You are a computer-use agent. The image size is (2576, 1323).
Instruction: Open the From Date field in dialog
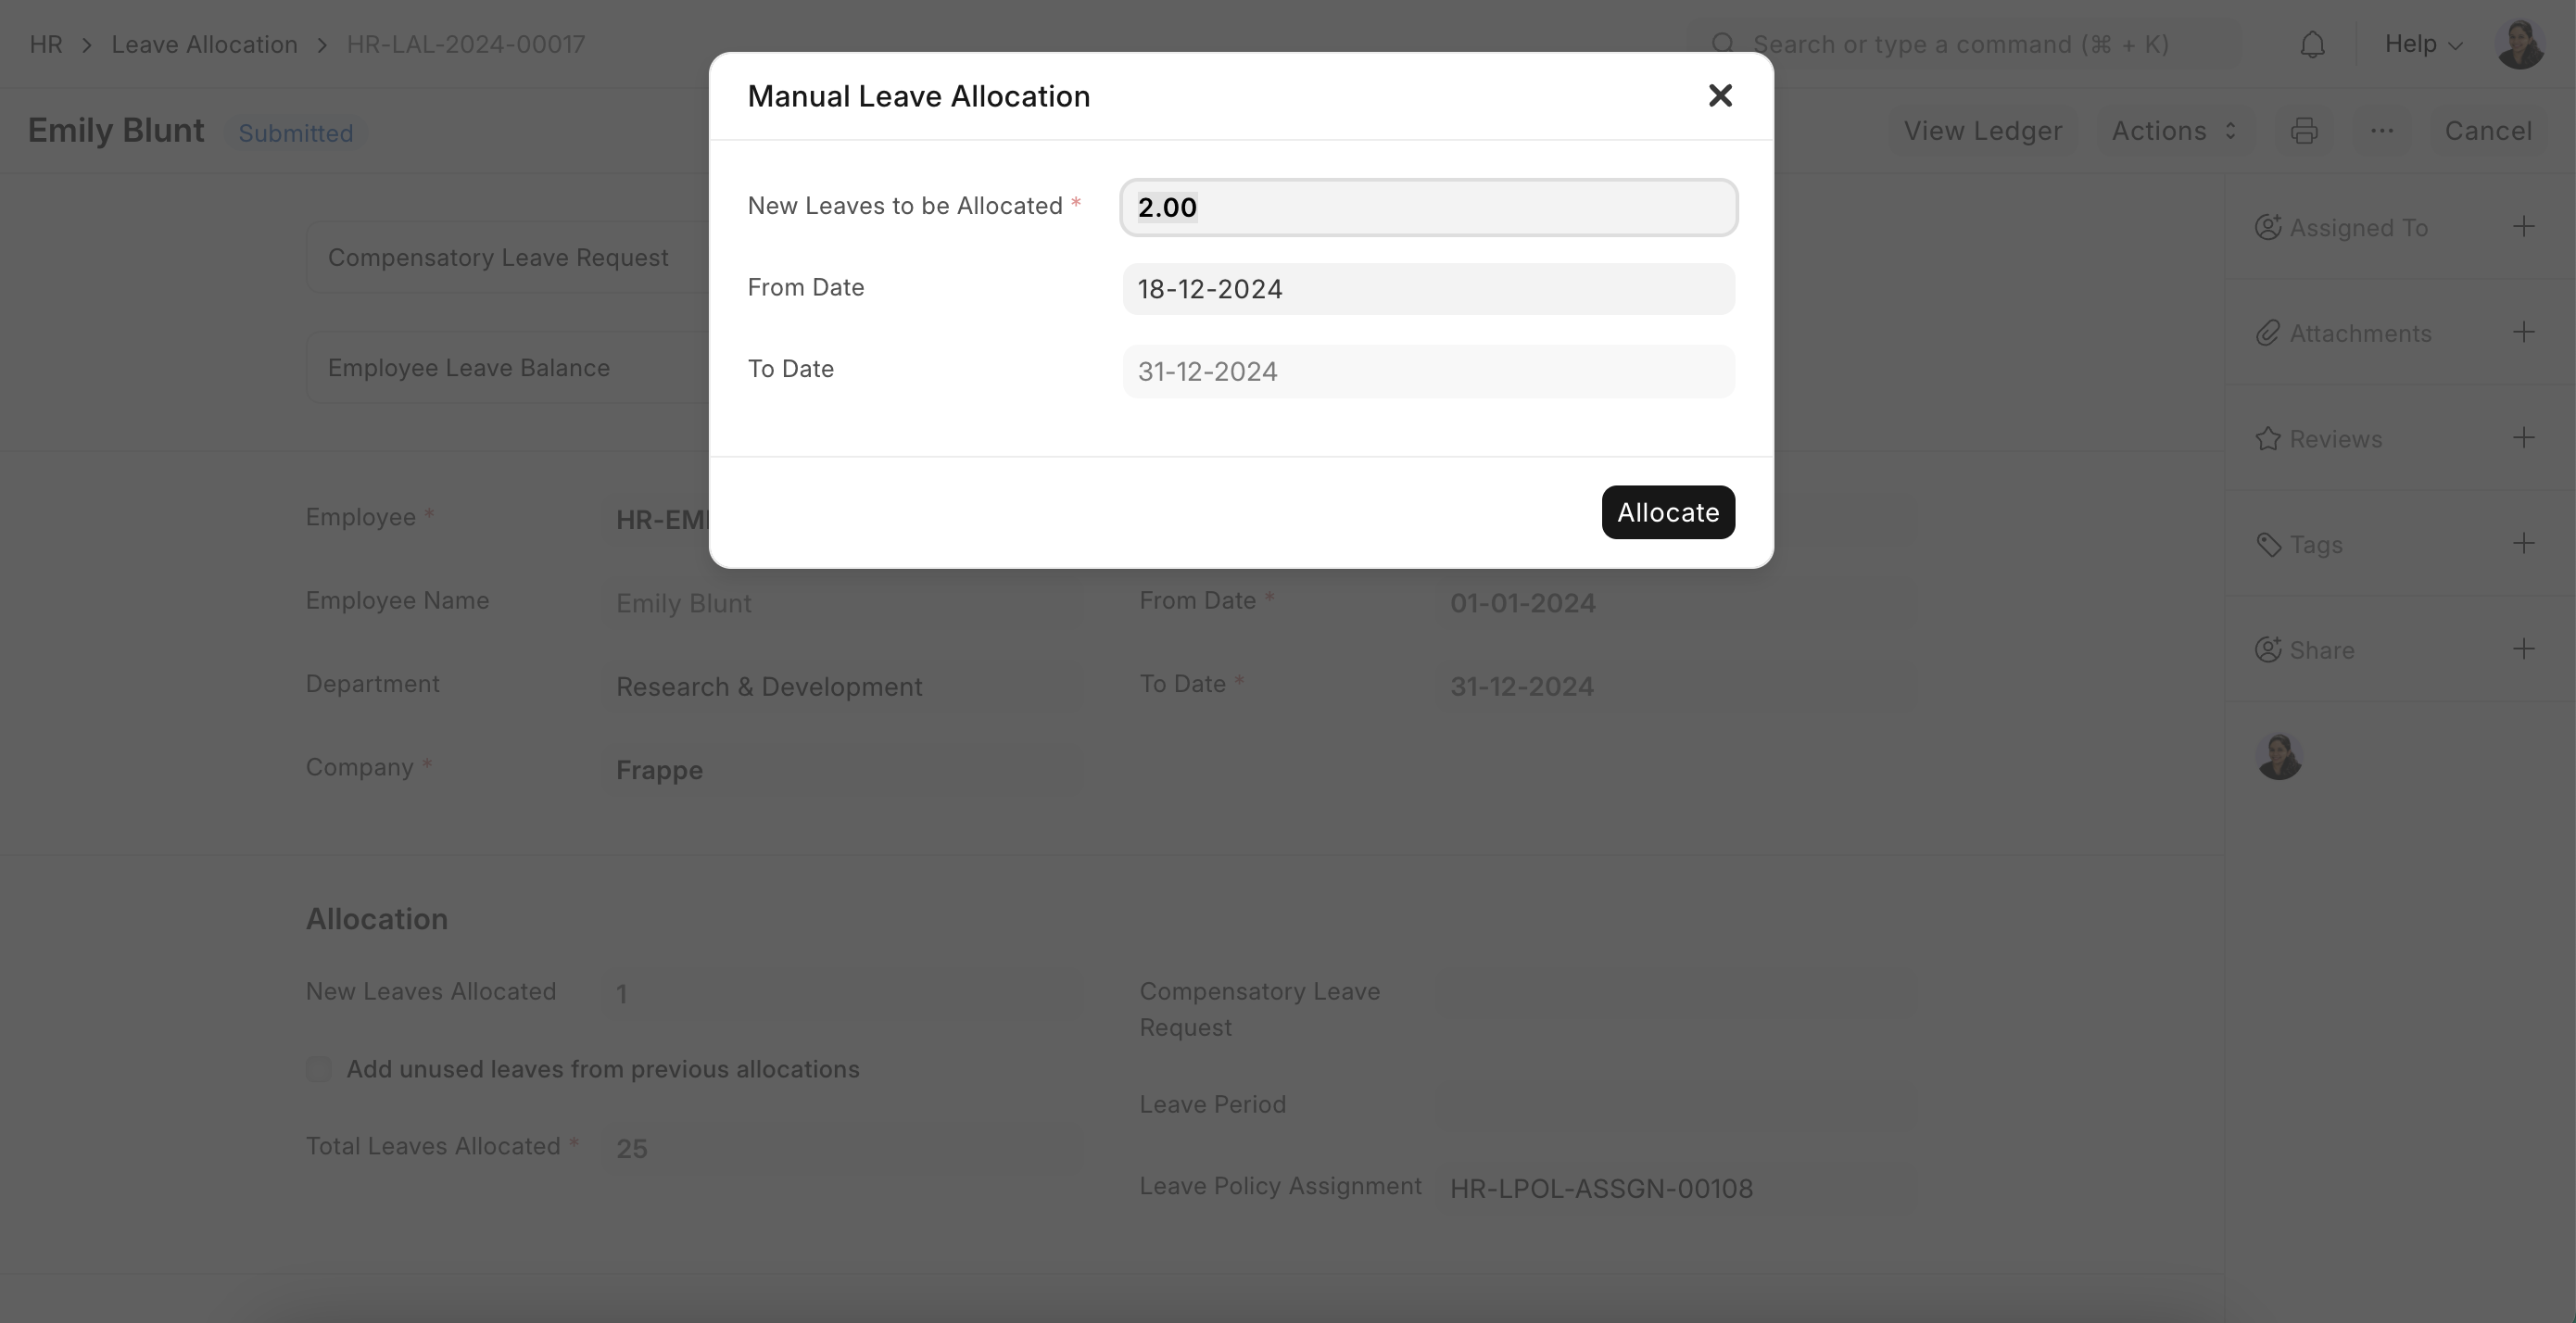coord(1428,289)
